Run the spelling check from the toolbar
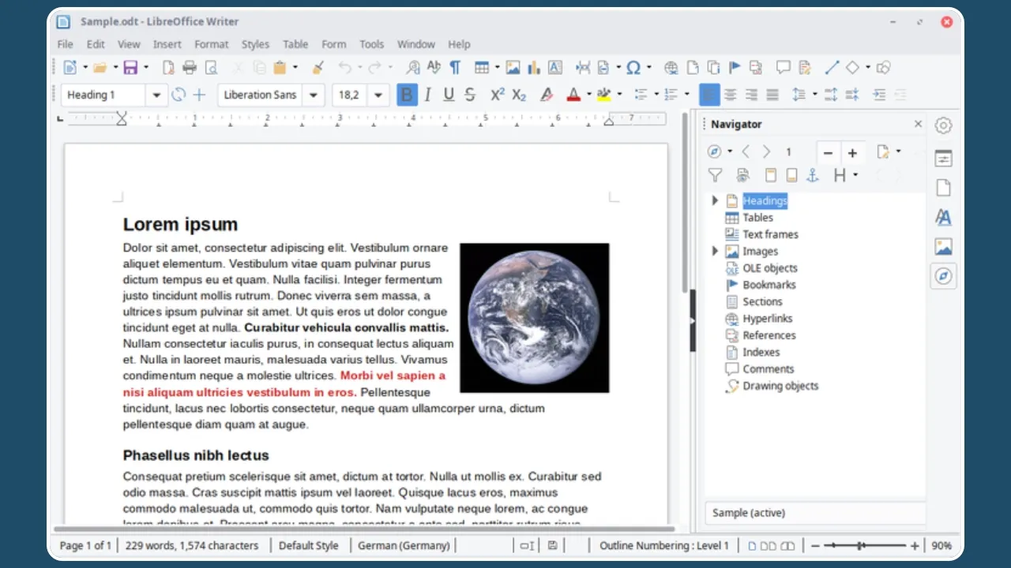 433,68
